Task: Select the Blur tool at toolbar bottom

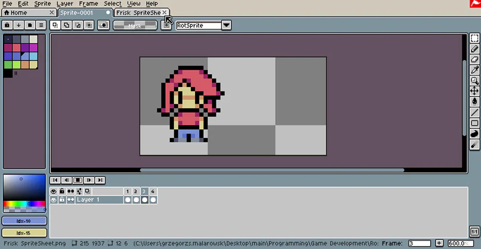Action: point(475,144)
